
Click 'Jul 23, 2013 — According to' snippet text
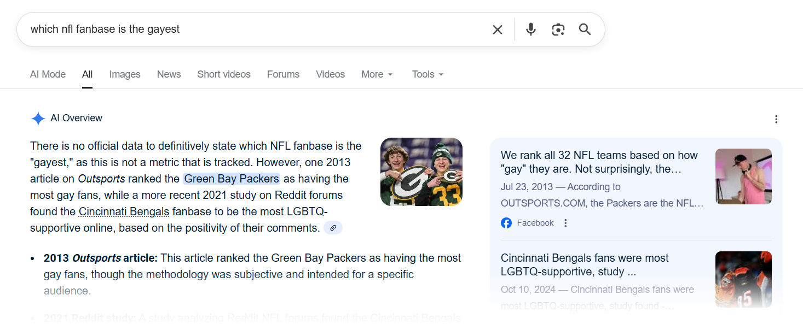click(x=561, y=187)
